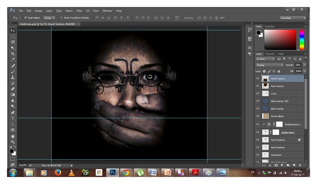The image size is (317, 184).
Task: Open the tool preset picker arrow
Action: (x=20, y=18)
